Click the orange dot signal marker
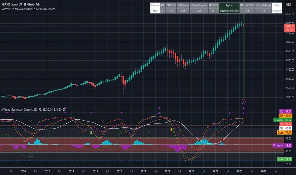The image size is (296, 175). point(172,129)
